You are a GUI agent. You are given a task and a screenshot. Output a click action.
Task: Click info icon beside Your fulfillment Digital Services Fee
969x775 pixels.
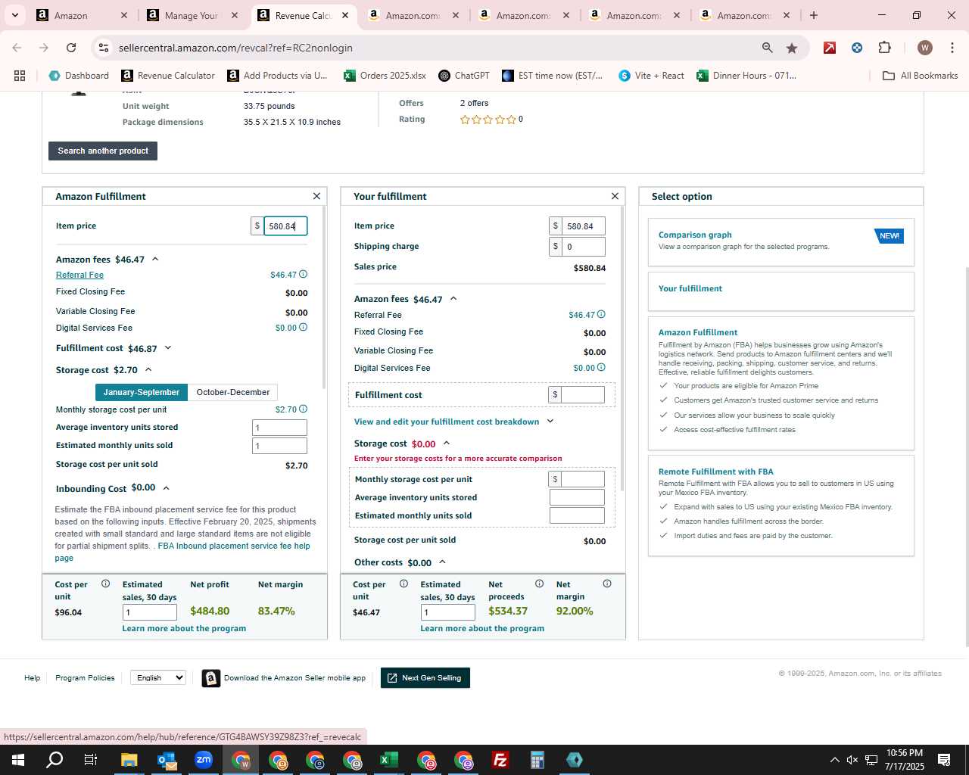pos(601,368)
